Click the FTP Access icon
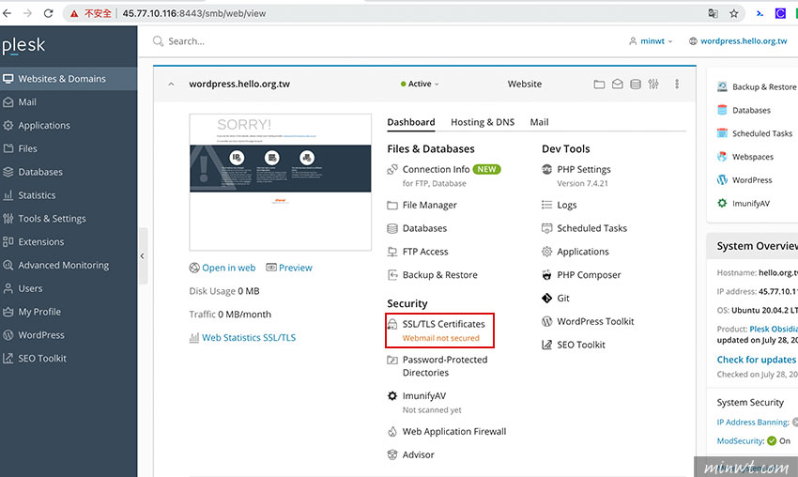This screenshot has height=477, width=798. [x=392, y=252]
